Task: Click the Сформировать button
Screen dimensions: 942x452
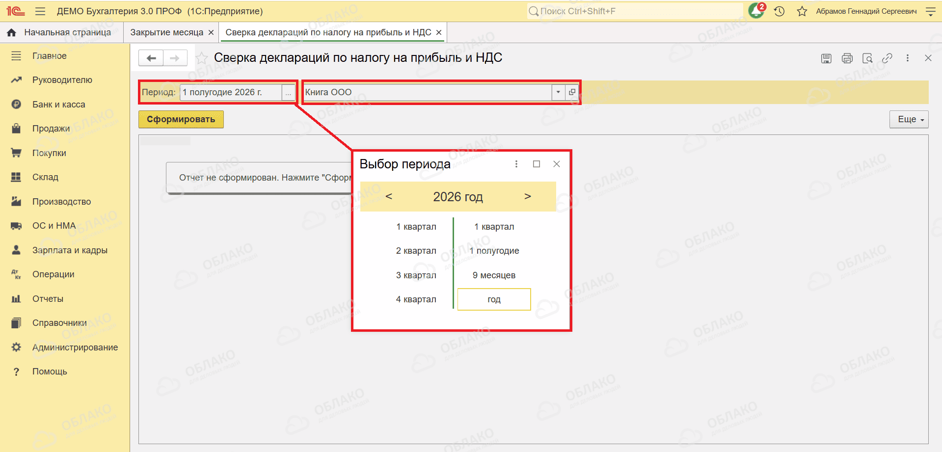Action: pos(181,119)
